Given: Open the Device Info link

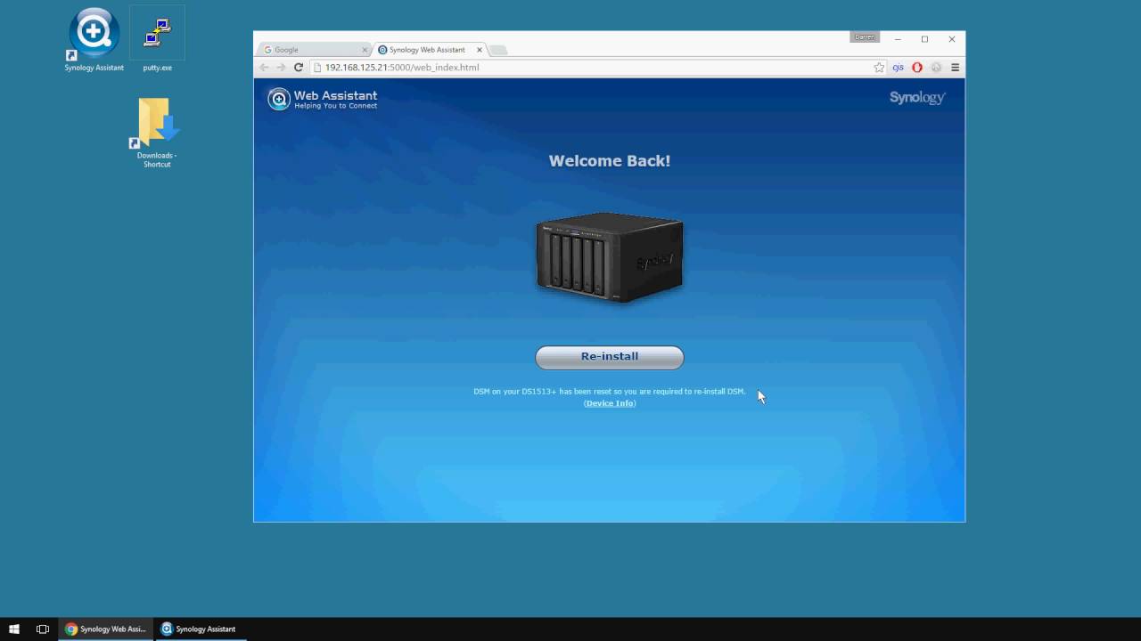Looking at the screenshot, I should click(x=610, y=403).
